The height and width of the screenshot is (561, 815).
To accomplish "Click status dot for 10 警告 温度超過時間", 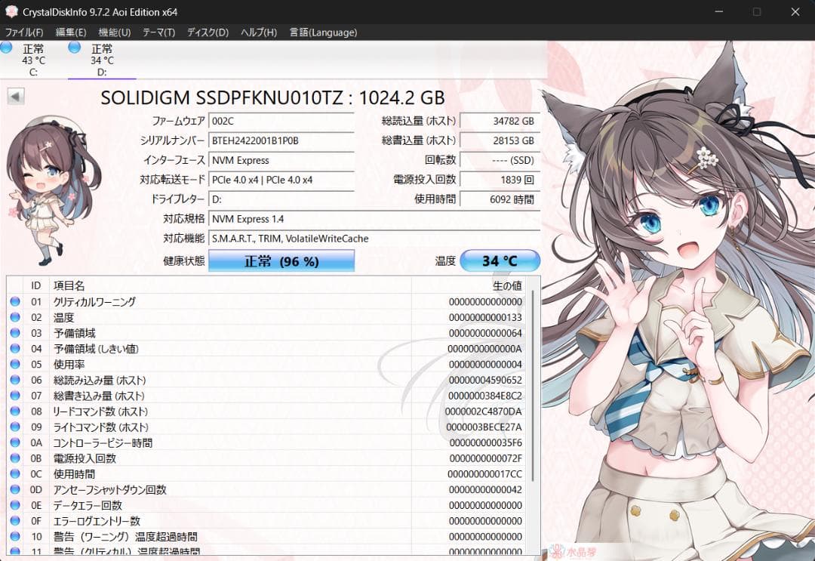I will pos(15,536).
